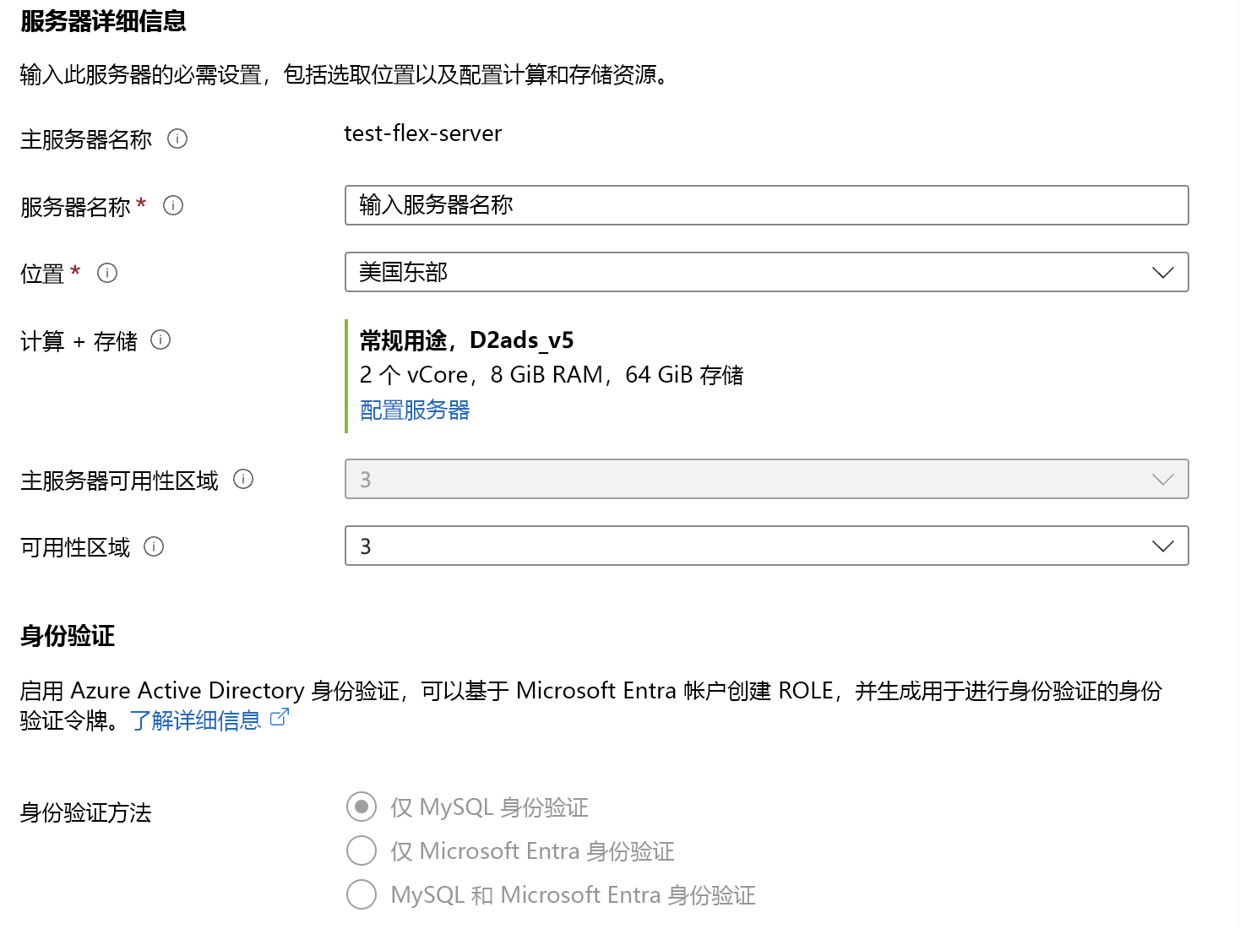Choose MySQL 和 Microsoft Entra 身份验证
The width and height of the screenshot is (1240, 929).
coord(362,894)
